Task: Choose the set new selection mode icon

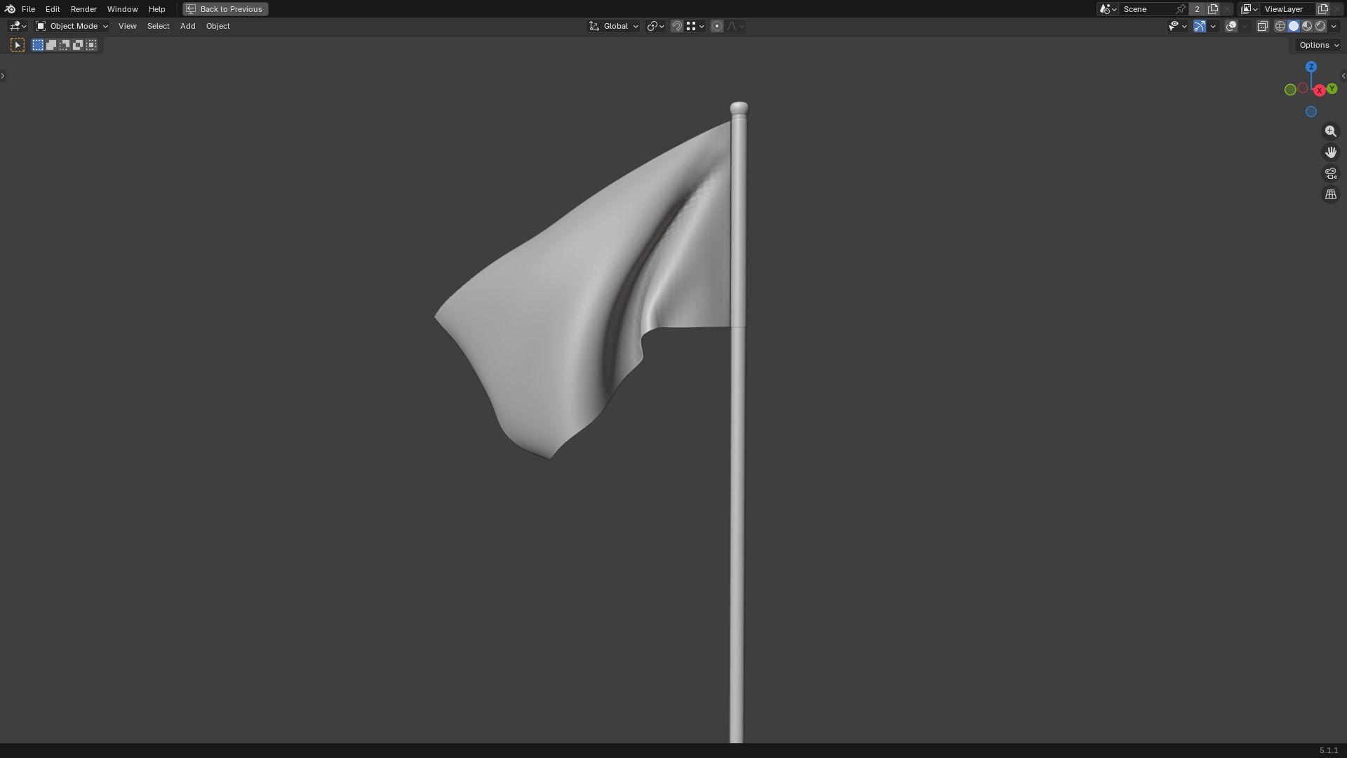Action: (38, 45)
